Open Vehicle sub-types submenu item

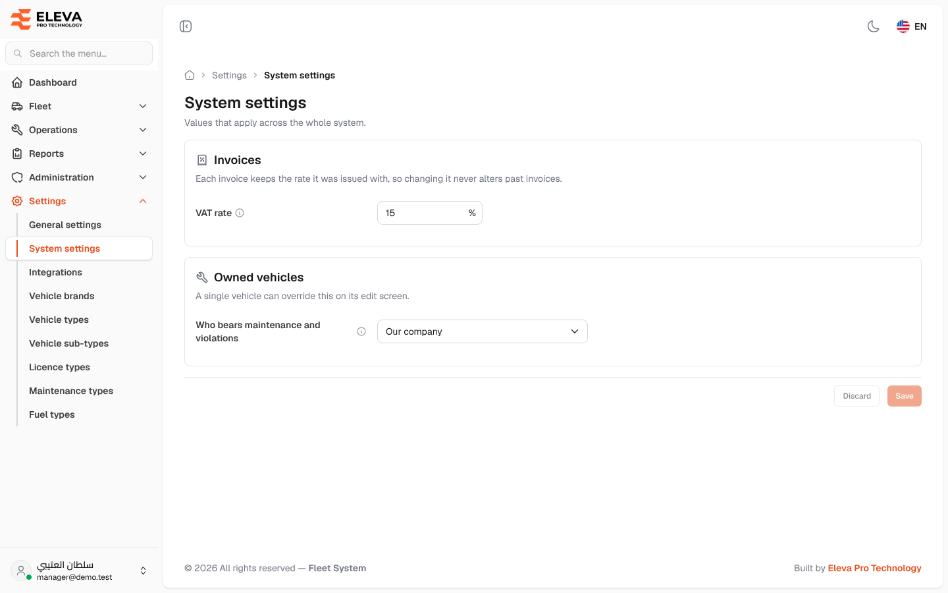(79, 343)
